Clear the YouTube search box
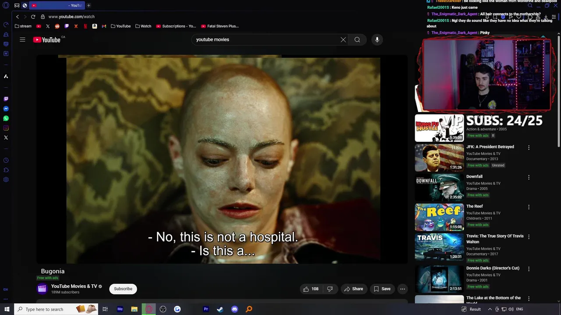Image resolution: width=561 pixels, height=315 pixels. pyautogui.click(x=343, y=39)
